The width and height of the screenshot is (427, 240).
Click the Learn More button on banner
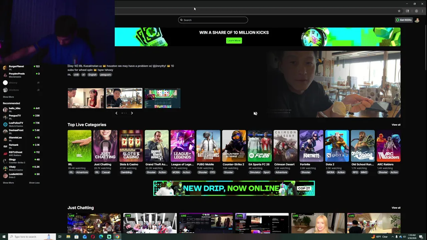[234, 41]
